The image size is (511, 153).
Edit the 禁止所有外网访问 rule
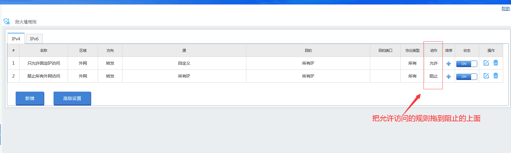[x=486, y=76]
